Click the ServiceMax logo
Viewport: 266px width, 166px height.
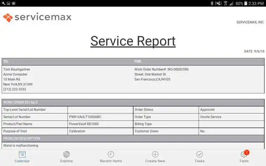(37, 17)
